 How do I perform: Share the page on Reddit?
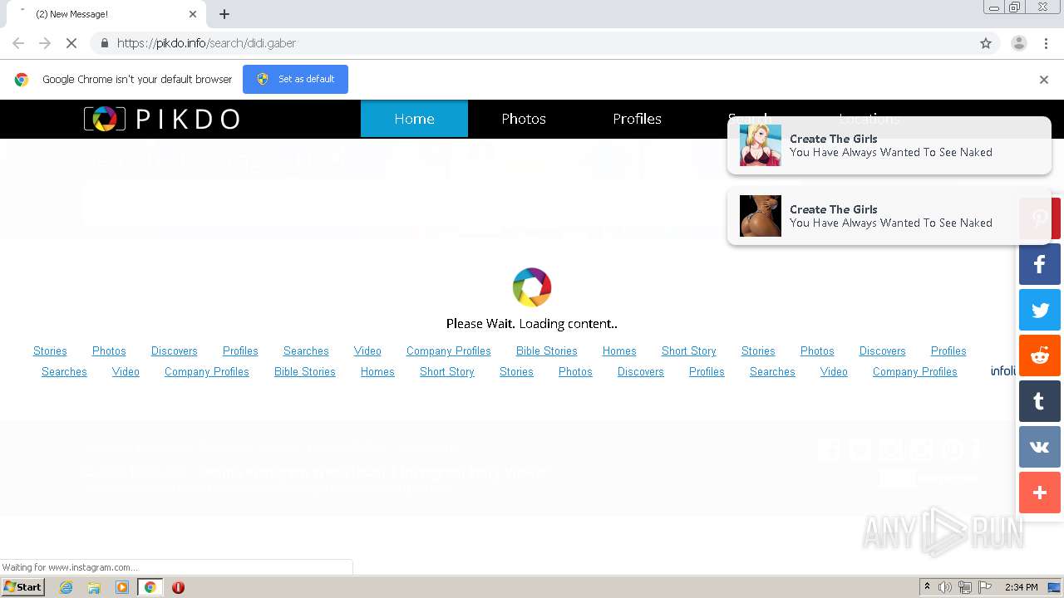1040,355
